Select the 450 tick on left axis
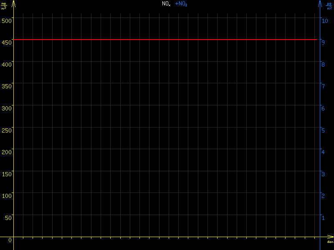Viewport: 334px width, 250px height. 6,42
